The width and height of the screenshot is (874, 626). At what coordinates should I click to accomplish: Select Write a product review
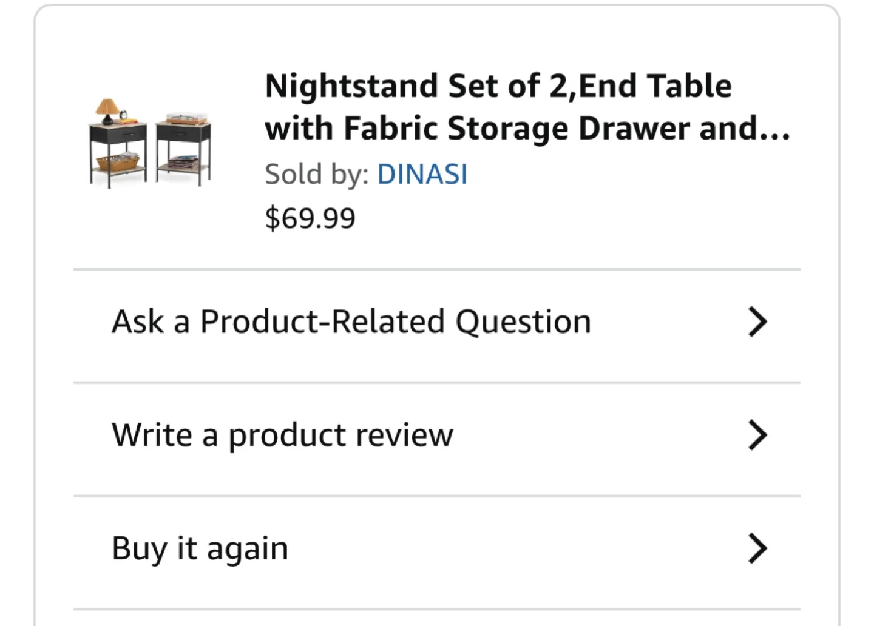coord(282,434)
